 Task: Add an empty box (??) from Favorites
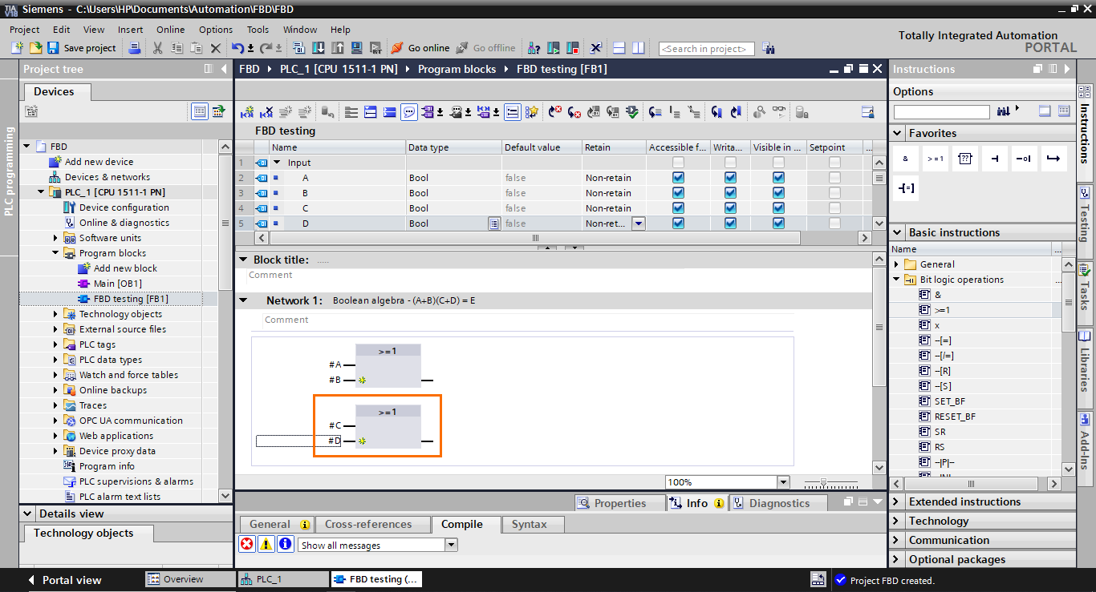tap(964, 158)
